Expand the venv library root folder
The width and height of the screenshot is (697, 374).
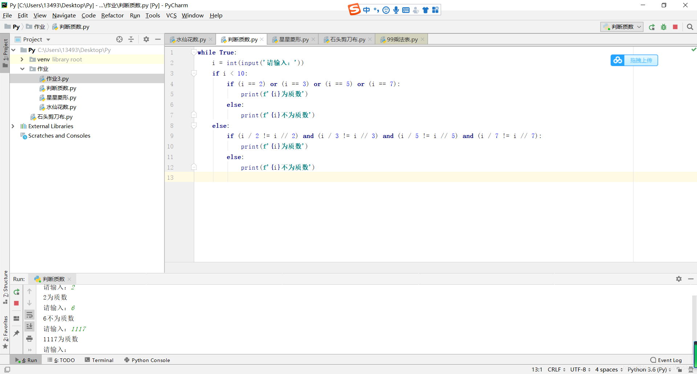(22, 59)
